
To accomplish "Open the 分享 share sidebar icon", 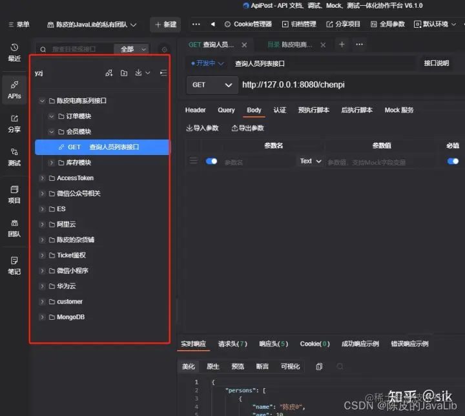I will tap(14, 123).
